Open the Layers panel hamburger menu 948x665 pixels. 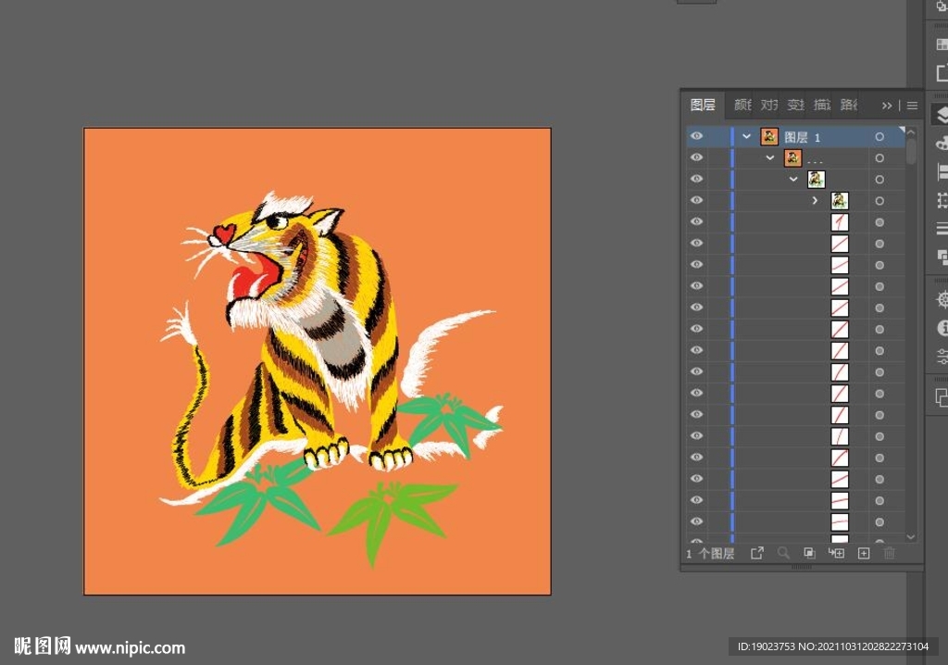pos(912,106)
